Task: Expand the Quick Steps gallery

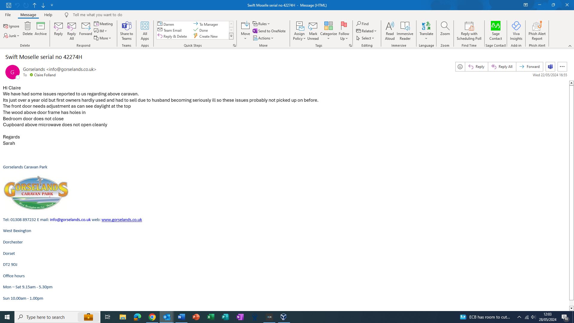Action: pyautogui.click(x=231, y=36)
